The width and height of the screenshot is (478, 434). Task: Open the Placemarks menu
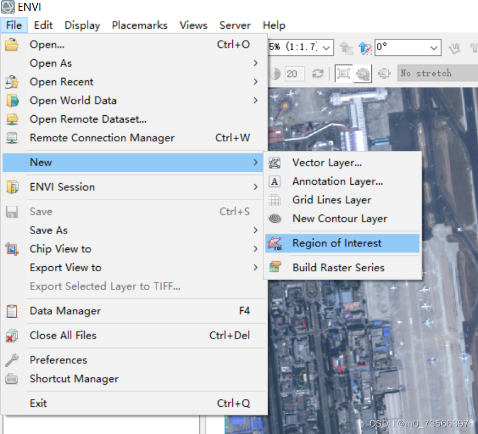click(140, 25)
